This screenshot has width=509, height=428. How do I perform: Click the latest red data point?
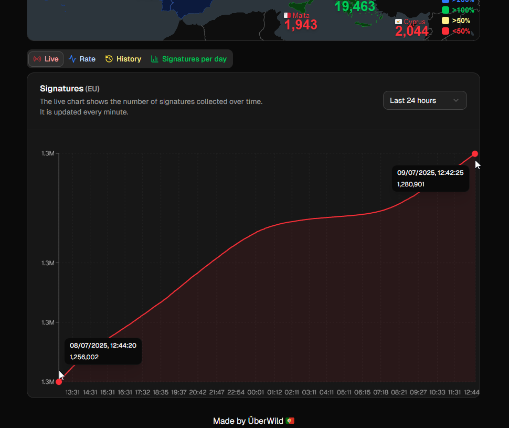[x=475, y=154]
